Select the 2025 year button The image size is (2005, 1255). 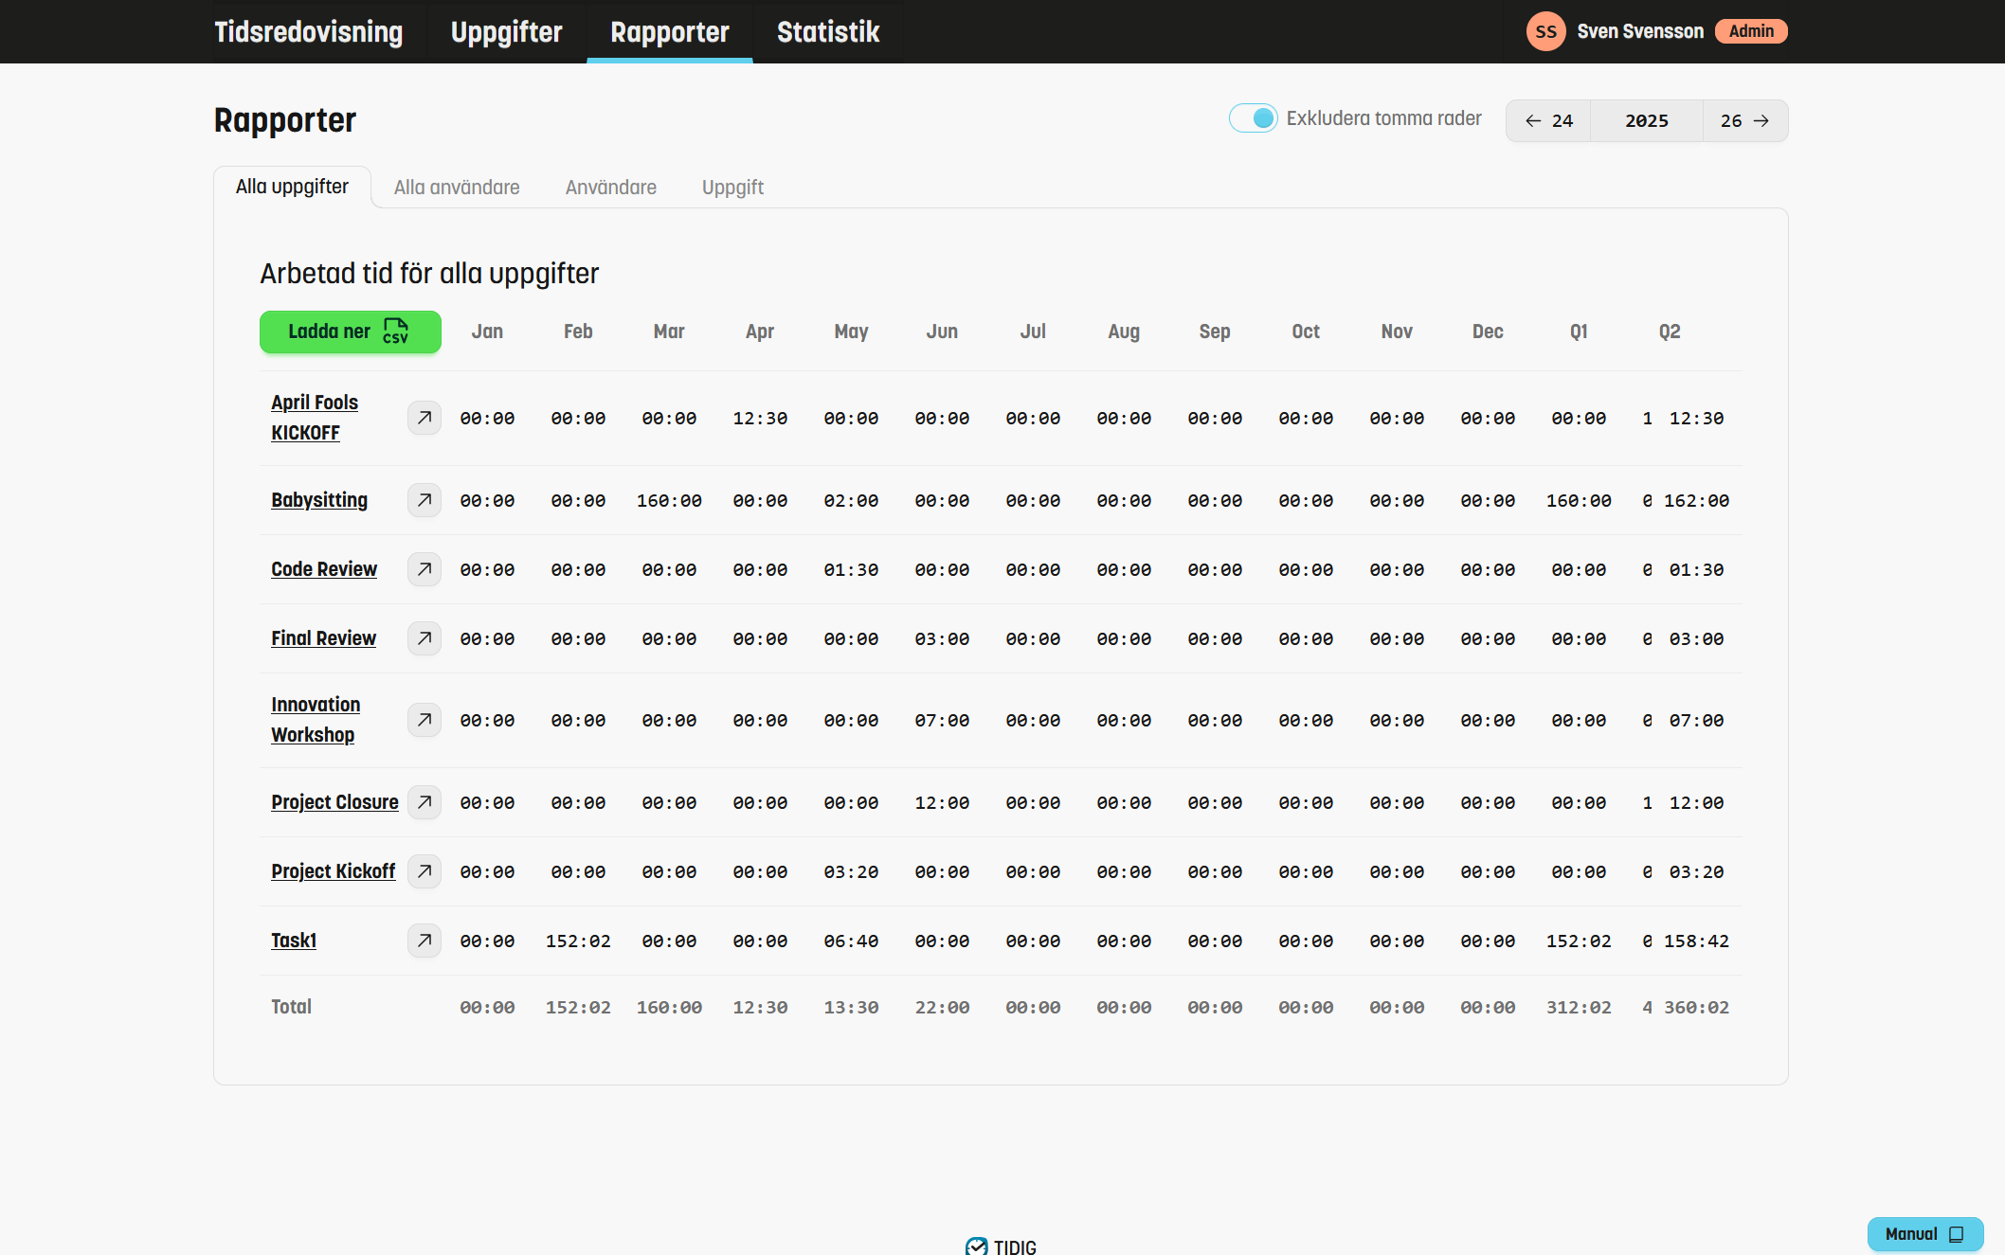[x=1646, y=121]
